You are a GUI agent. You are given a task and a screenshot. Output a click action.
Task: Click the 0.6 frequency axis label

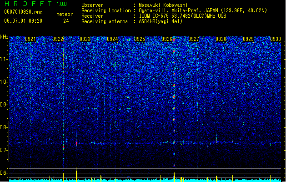[x=4, y=173]
